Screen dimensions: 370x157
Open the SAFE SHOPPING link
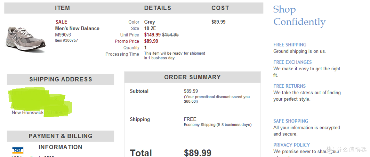coord(291,121)
